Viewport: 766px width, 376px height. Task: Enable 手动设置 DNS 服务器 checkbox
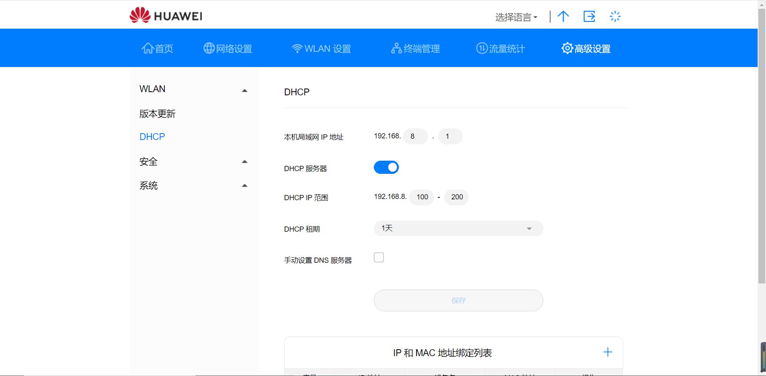[x=379, y=257]
